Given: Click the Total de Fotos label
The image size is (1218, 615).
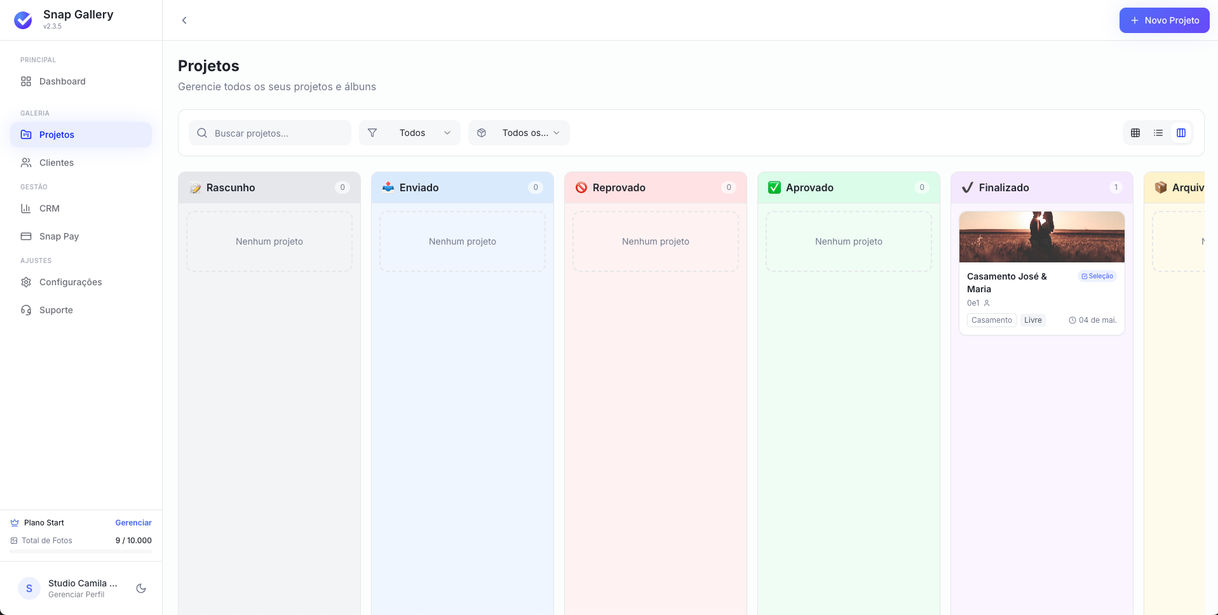Looking at the screenshot, I should [x=47, y=541].
